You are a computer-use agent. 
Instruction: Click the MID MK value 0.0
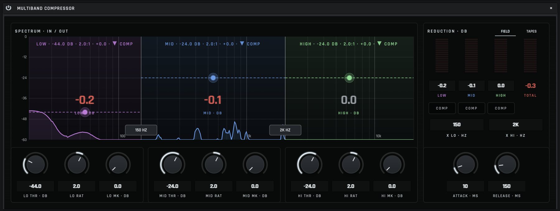pyautogui.click(x=255, y=186)
